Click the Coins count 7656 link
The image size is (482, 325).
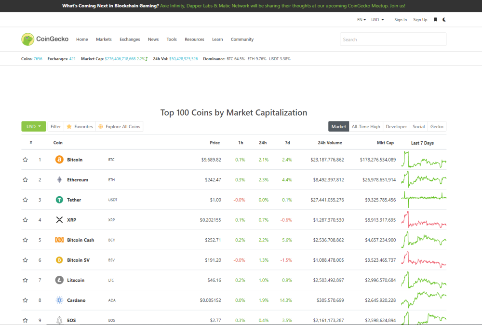pos(38,59)
